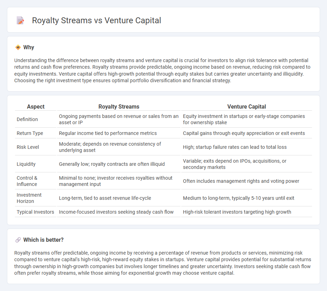The image size is (327, 291).
Task: Click the 'Control & Influence' row label
Action: [x=27, y=181]
